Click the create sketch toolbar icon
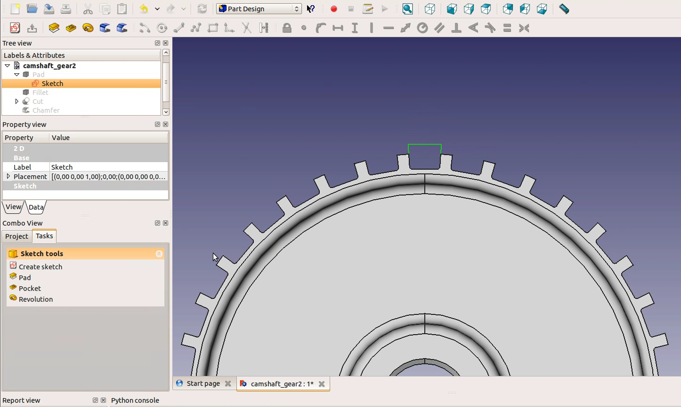 [15, 28]
